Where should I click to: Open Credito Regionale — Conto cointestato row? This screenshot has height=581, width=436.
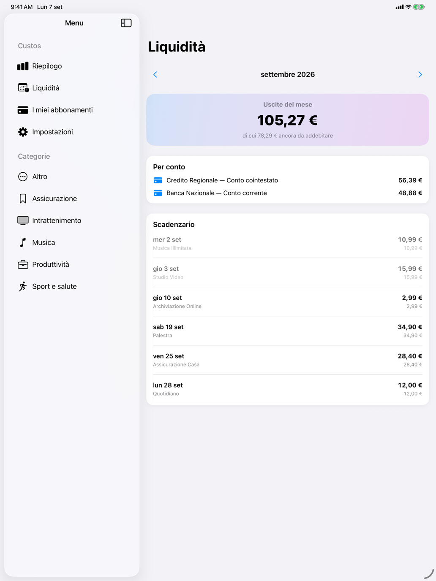(287, 180)
